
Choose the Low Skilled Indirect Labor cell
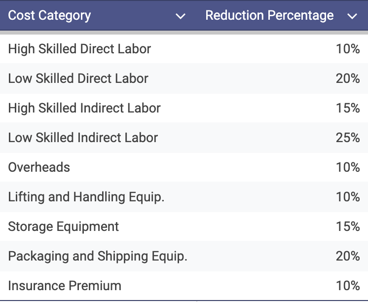click(83, 138)
